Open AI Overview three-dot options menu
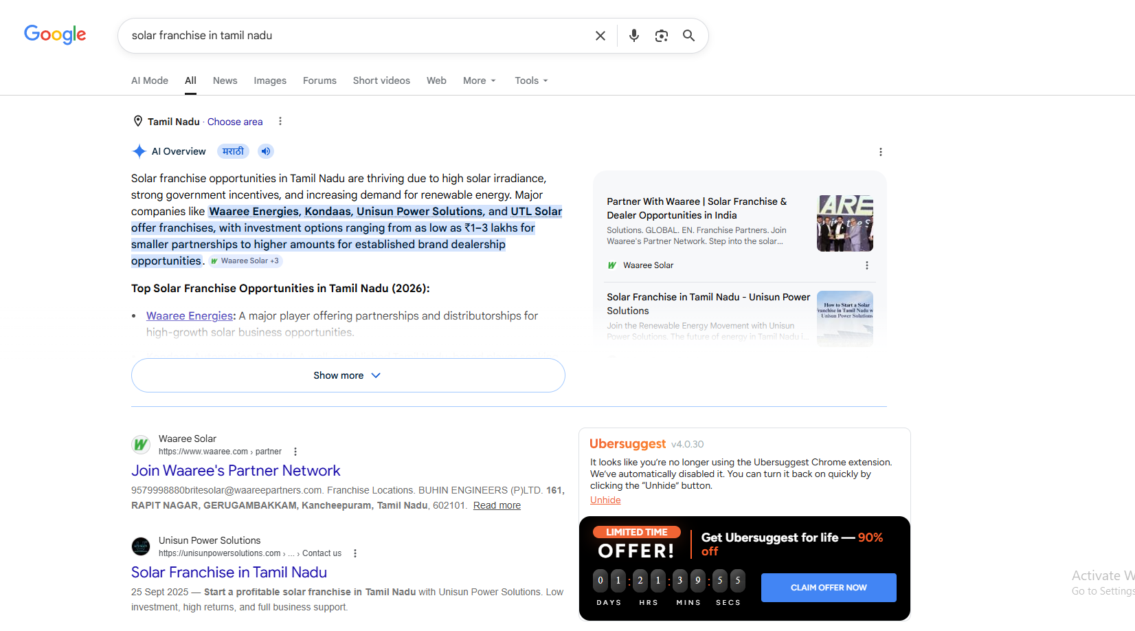This screenshot has height=631, width=1135. [x=881, y=152]
